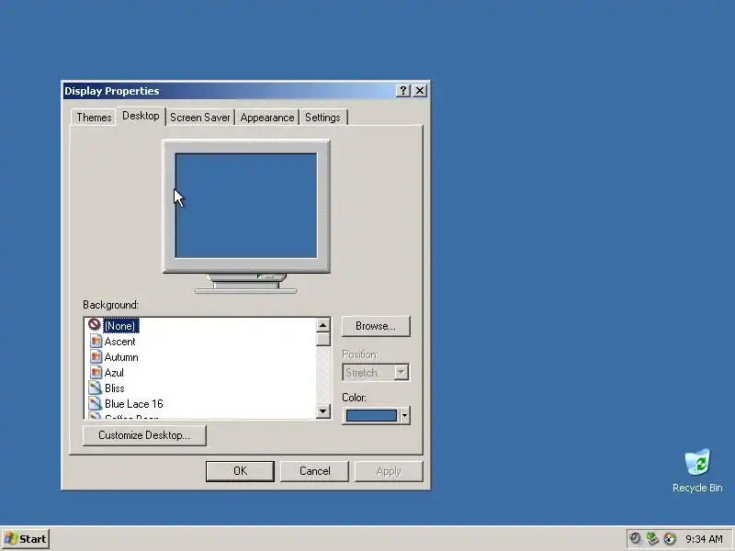
Task: Open Customize Desktop... dialog
Action: tap(144, 435)
